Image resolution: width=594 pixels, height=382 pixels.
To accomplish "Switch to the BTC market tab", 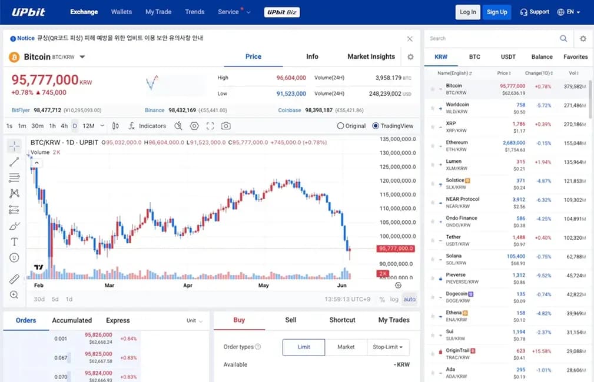I will pyautogui.click(x=474, y=57).
